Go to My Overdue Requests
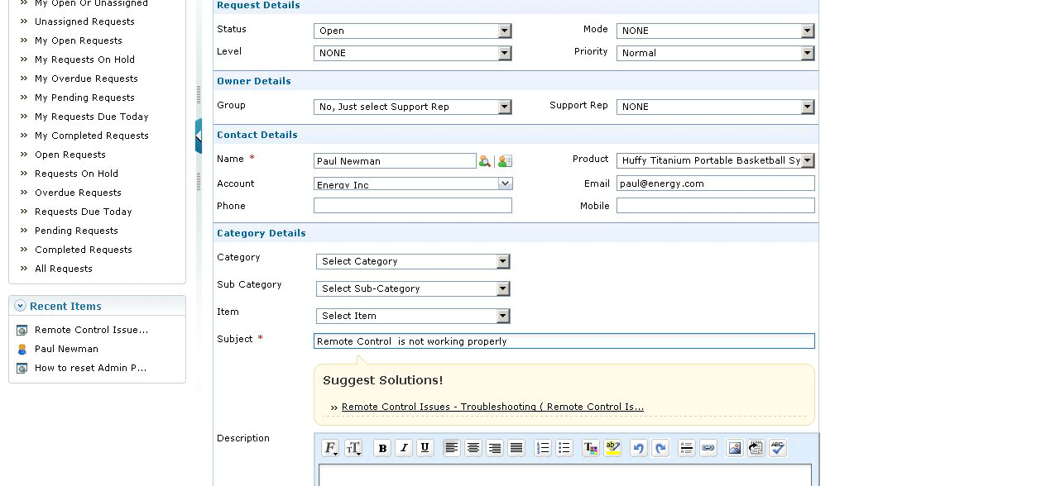The width and height of the screenshot is (1046, 486). [x=86, y=79]
